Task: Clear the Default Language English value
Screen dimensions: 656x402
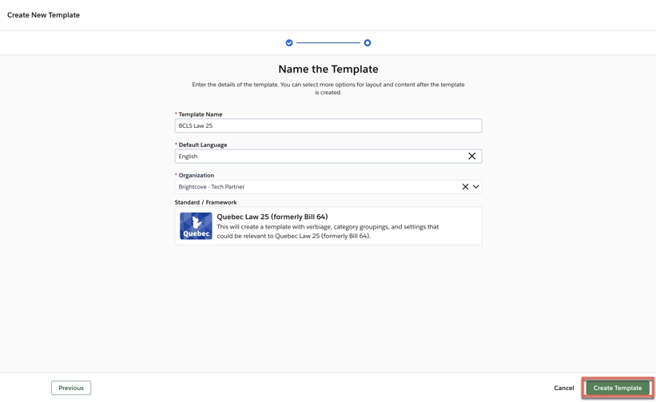Action: coord(471,157)
